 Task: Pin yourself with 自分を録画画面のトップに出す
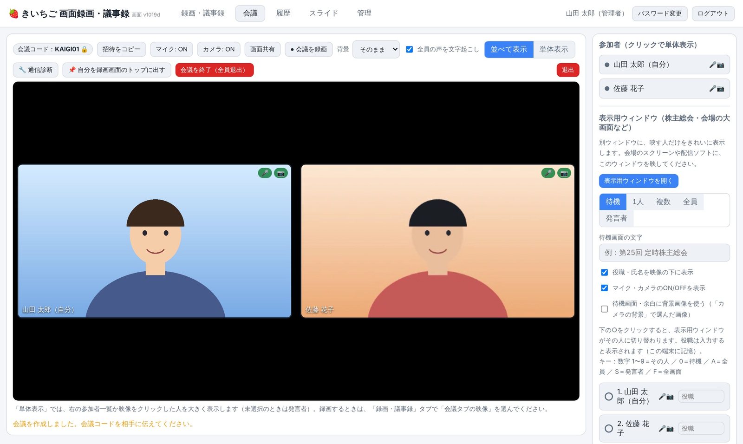point(117,70)
